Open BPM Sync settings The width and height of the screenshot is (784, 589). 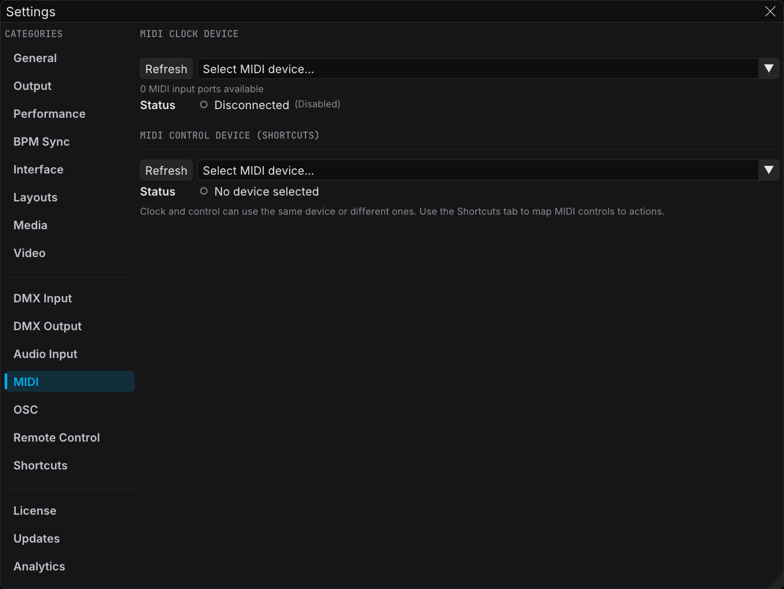pyautogui.click(x=70, y=142)
